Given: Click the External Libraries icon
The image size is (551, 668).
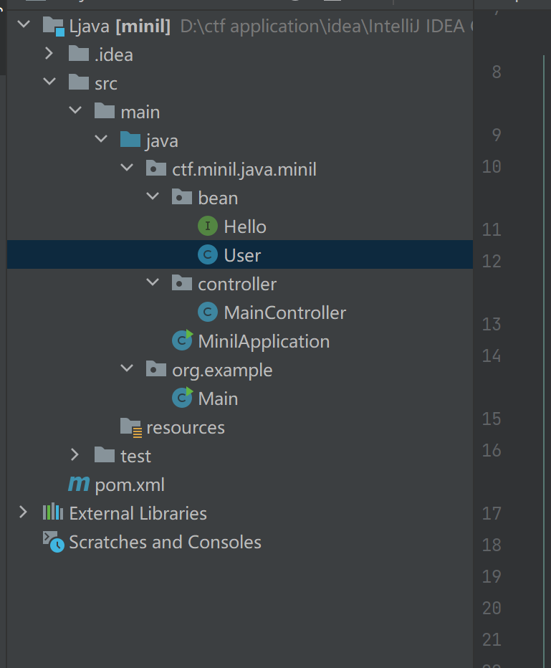Looking at the screenshot, I should (x=53, y=513).
